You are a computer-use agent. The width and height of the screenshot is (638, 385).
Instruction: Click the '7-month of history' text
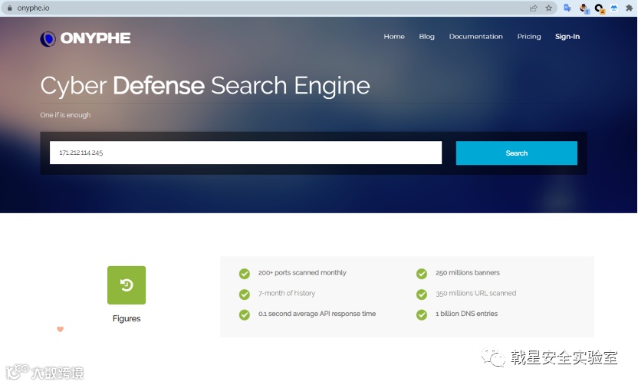(x=287, y=293)
